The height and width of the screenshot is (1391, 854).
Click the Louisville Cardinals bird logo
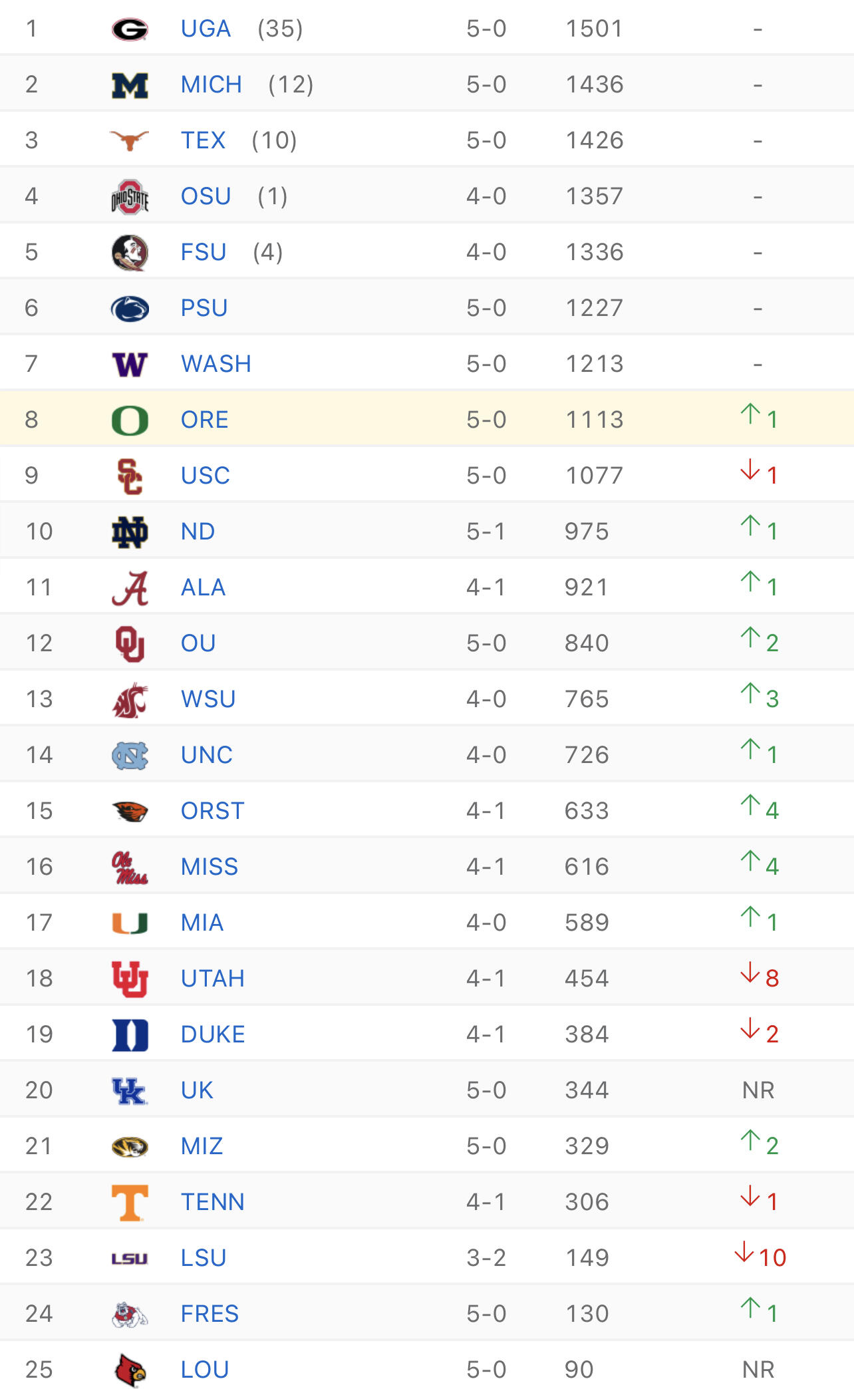click(130, 1370)
